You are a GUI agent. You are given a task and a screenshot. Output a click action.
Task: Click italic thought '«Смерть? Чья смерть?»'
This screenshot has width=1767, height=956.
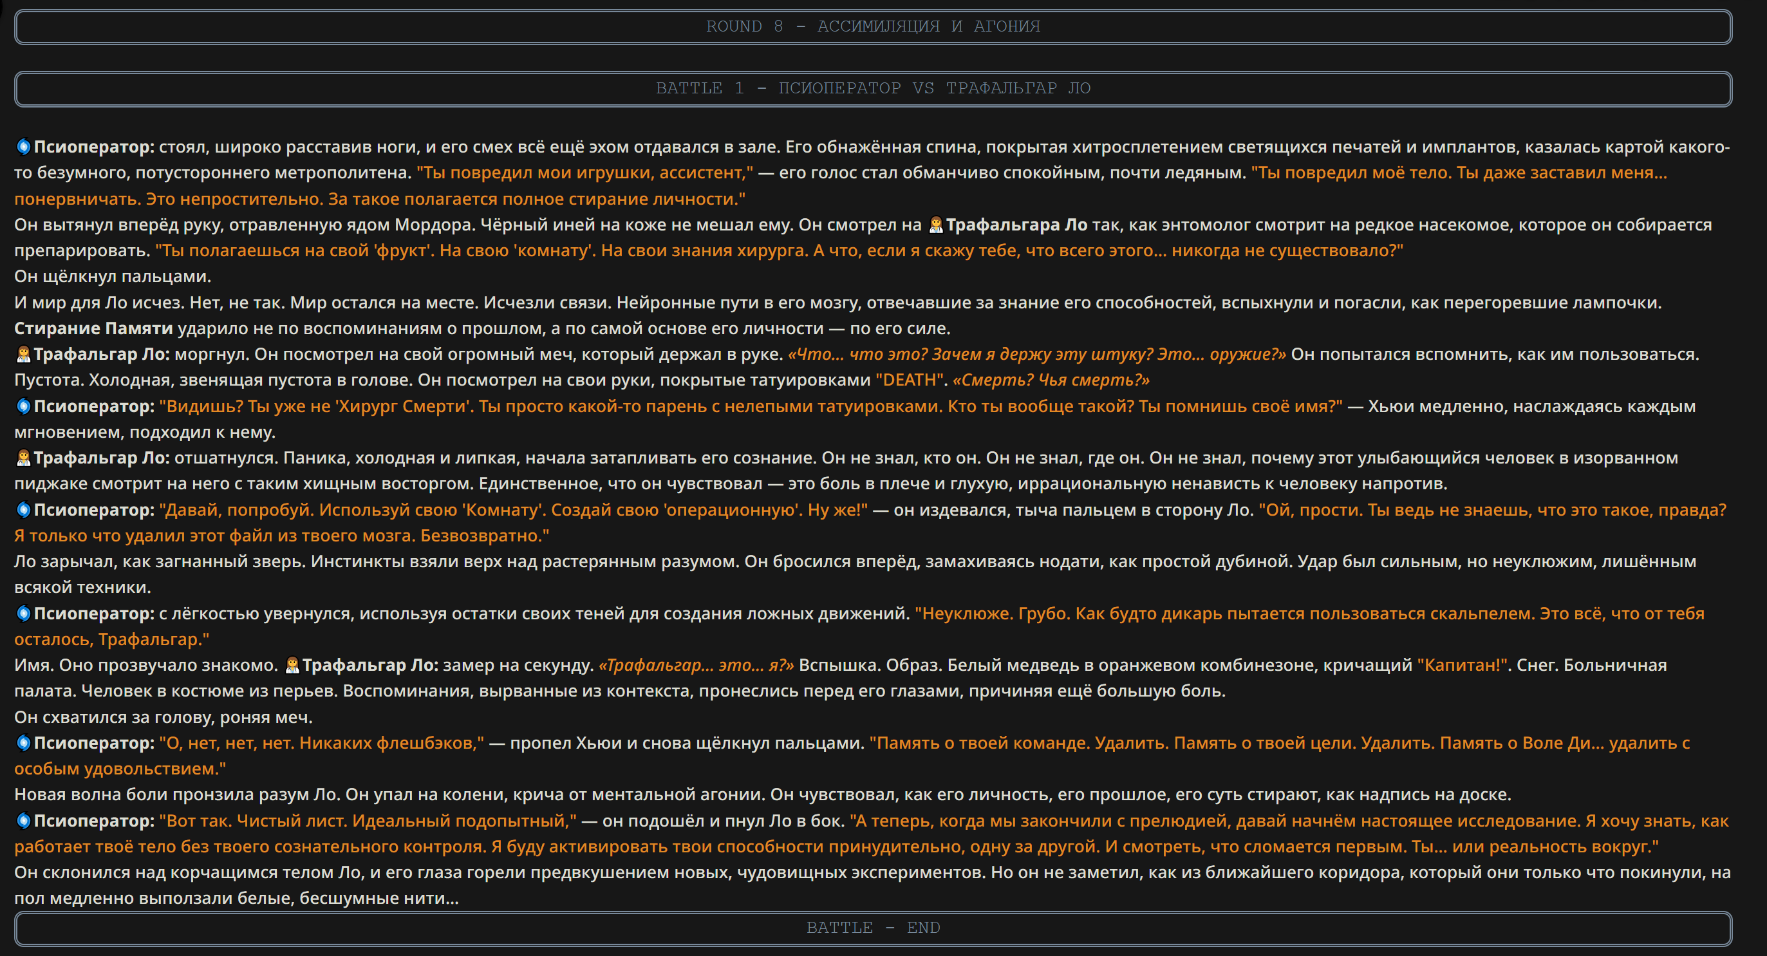(1051, 380)
